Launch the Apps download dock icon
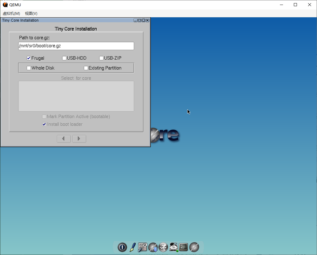Viewport: 317px width, 255px height. (x=153, y=247)
